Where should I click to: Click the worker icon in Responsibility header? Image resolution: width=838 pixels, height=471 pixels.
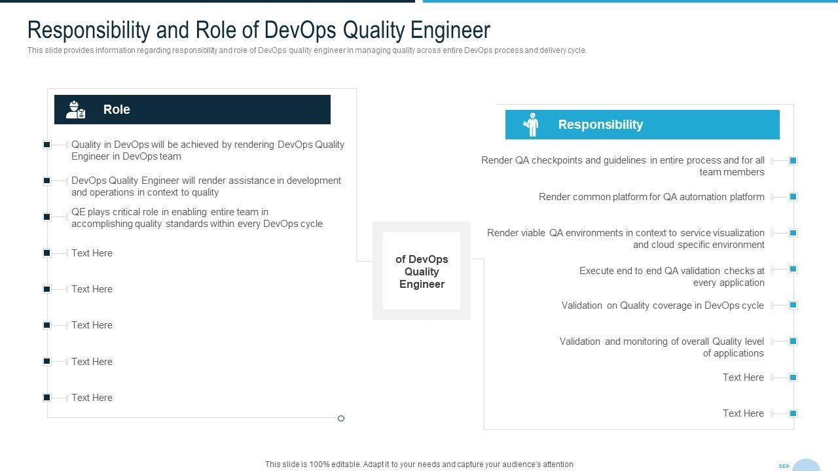point(532,124)
